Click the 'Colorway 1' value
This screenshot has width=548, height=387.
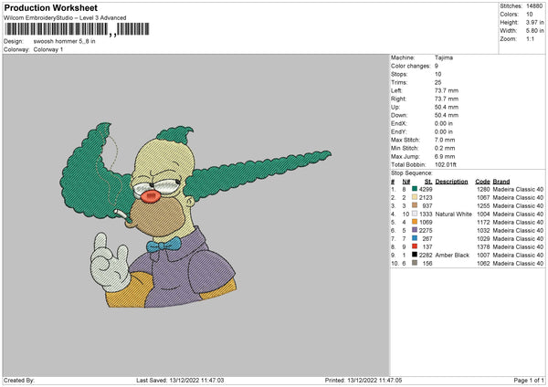pyautogui.click(x=48, y=49)
